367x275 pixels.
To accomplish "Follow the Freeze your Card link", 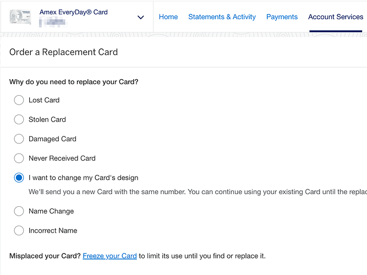I will 109,256.
